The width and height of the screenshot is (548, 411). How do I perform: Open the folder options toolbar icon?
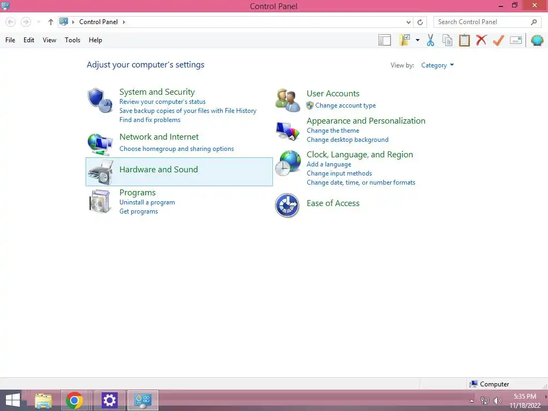point(405,40)
